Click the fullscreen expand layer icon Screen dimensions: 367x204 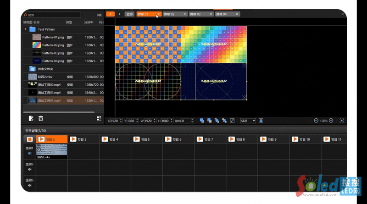coord(232,121)
